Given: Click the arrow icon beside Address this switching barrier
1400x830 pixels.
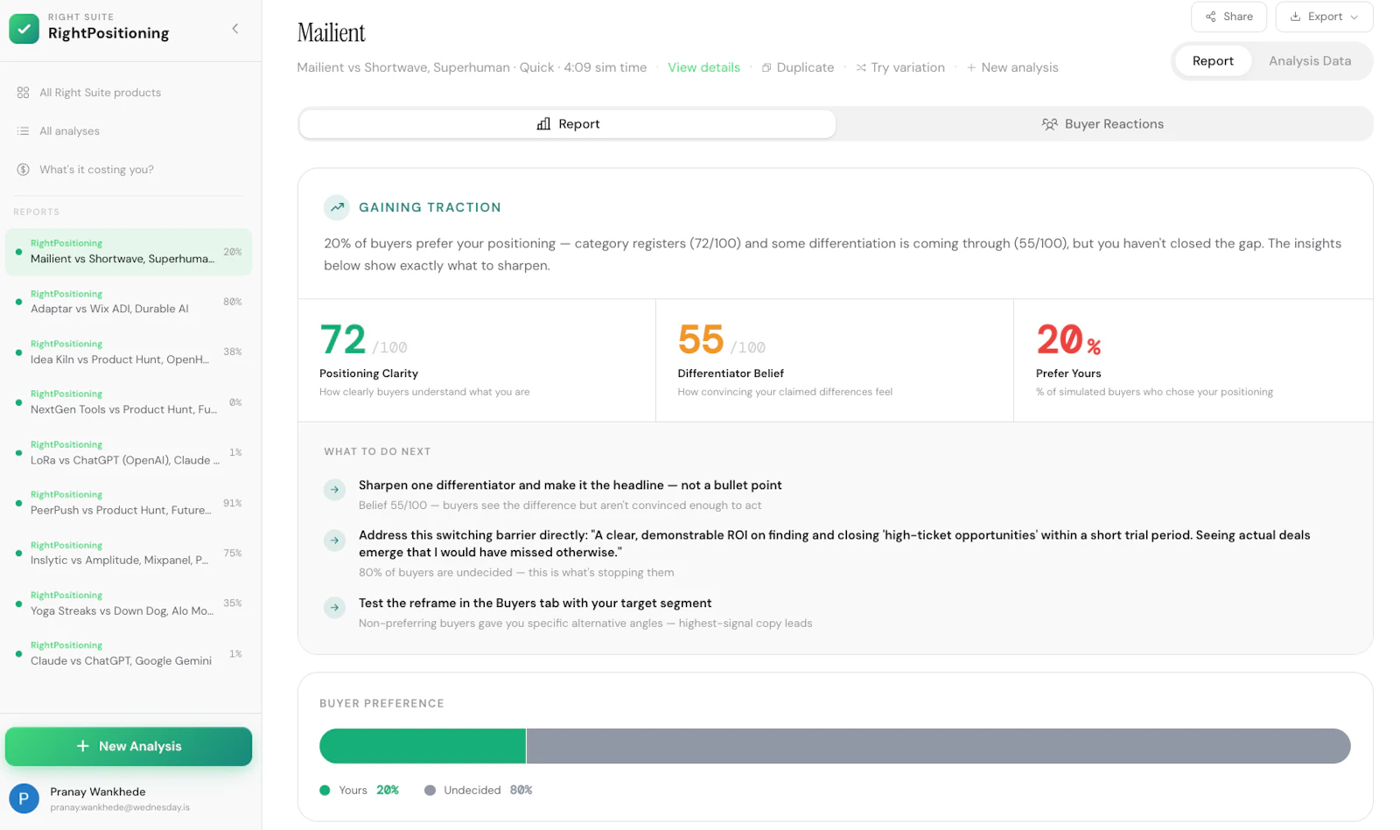Looking at the screenshot, I should [334, 541].
